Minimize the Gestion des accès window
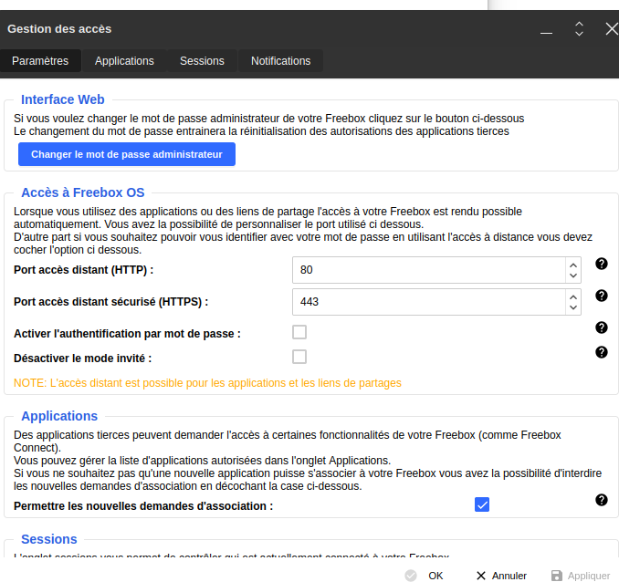Image resolution: width=619 pixels, height=582 pixels. [546, 30]
